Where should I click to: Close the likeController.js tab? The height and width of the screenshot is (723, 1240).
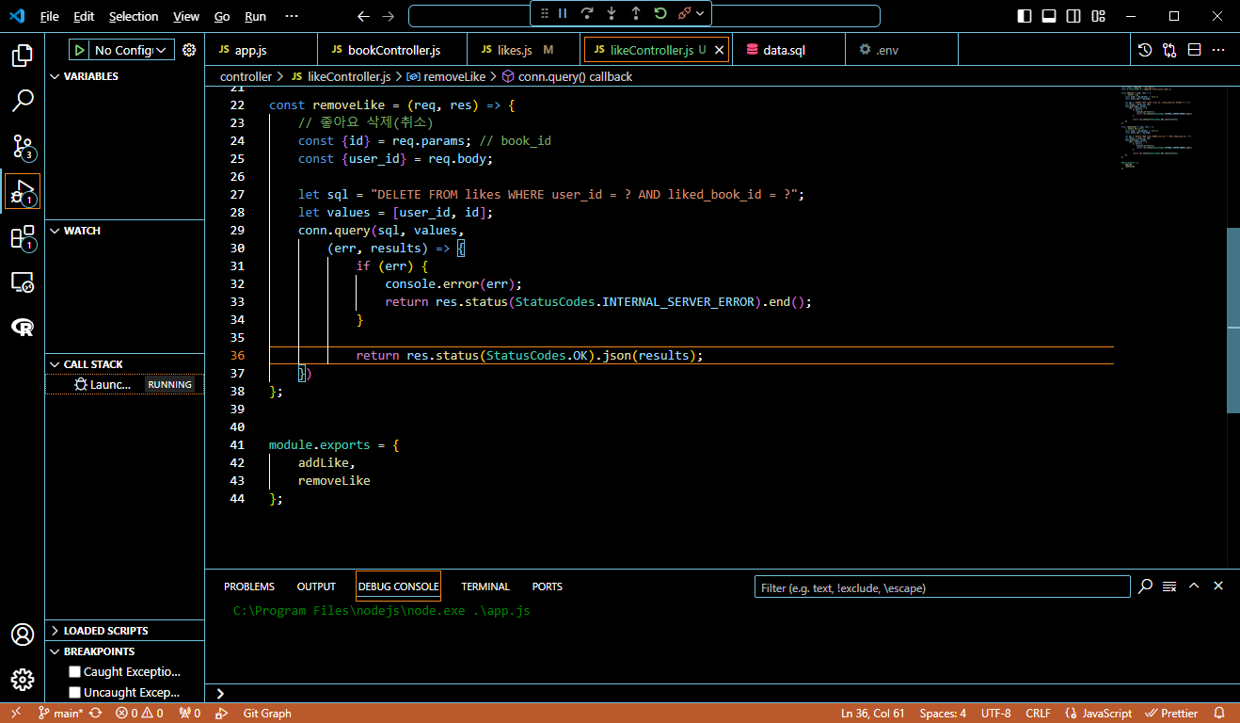pyautogui.click(x=720, y=50)
